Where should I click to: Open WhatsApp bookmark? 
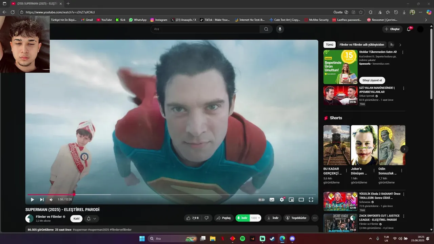coord(138,20)
